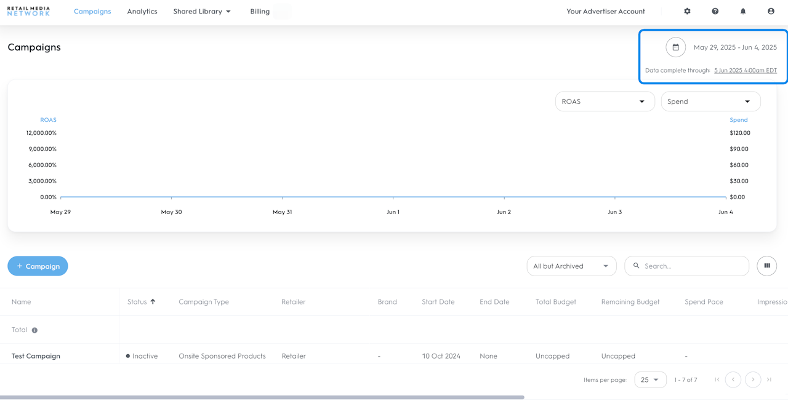Open the notifications bell
The height and width of the screenshot is (409, 788).
(743, 11)
